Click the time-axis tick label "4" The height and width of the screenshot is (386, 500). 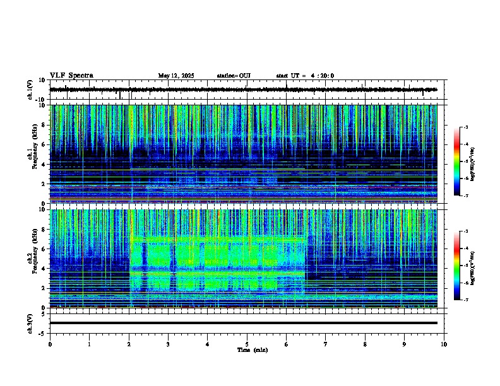tap(208, 344)
